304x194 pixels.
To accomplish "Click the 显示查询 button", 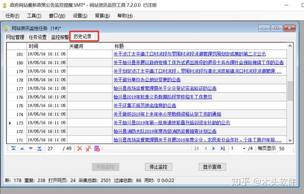I will tap(212, 167).
